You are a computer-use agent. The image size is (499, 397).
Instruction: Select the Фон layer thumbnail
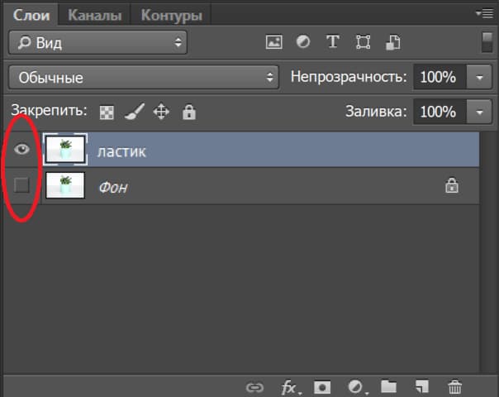[65, 185]
